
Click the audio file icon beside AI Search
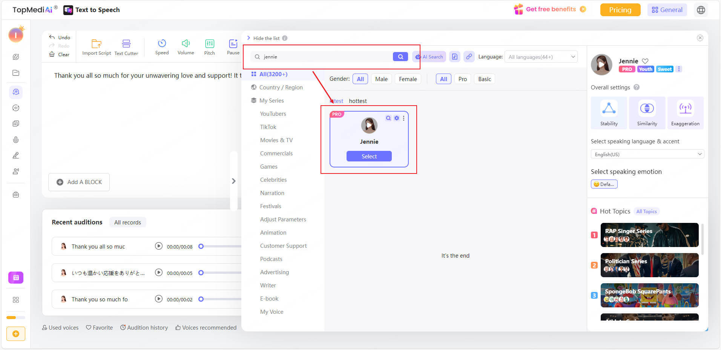(x=455, y=57)
